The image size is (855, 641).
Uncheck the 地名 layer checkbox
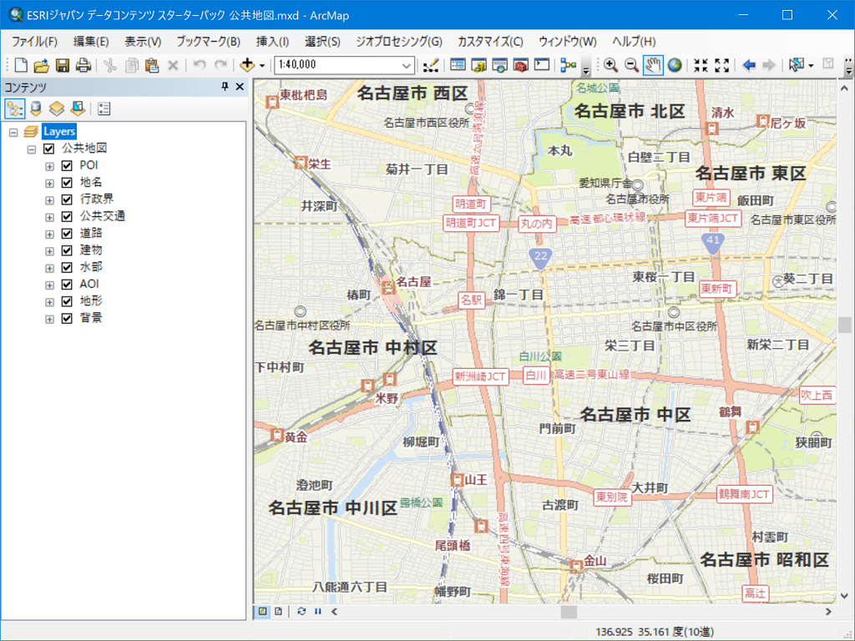(67, 183)
